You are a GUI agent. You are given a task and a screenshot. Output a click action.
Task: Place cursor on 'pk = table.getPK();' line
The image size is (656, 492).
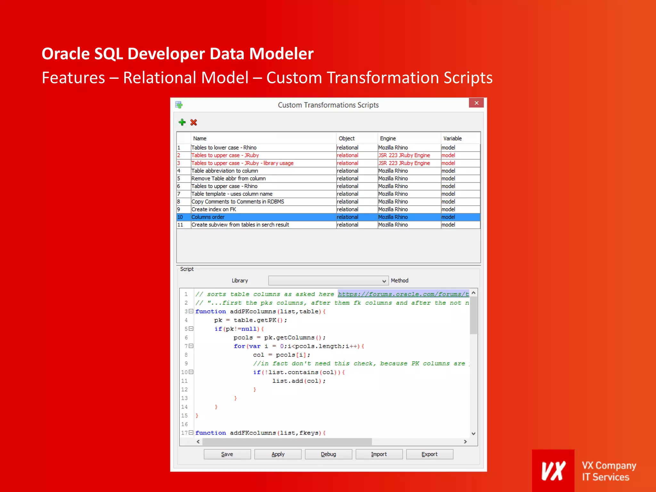click(x=250, y=320)
